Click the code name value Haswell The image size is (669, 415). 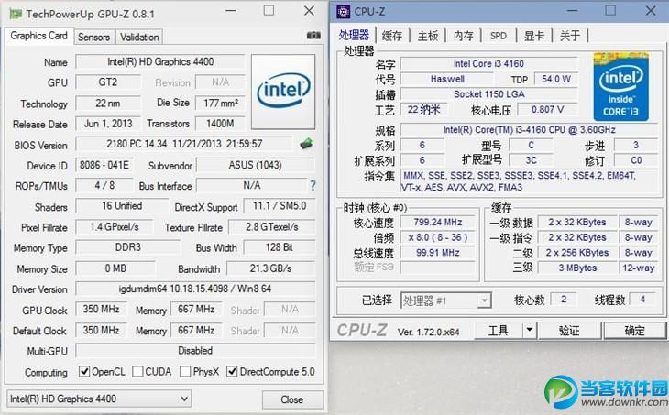pos(447,80)
